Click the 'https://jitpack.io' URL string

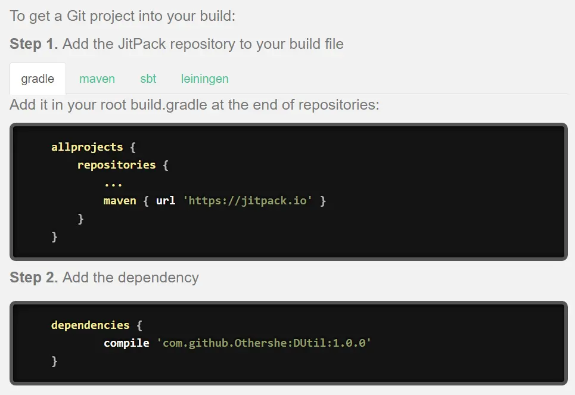click(x=248, y=201)
